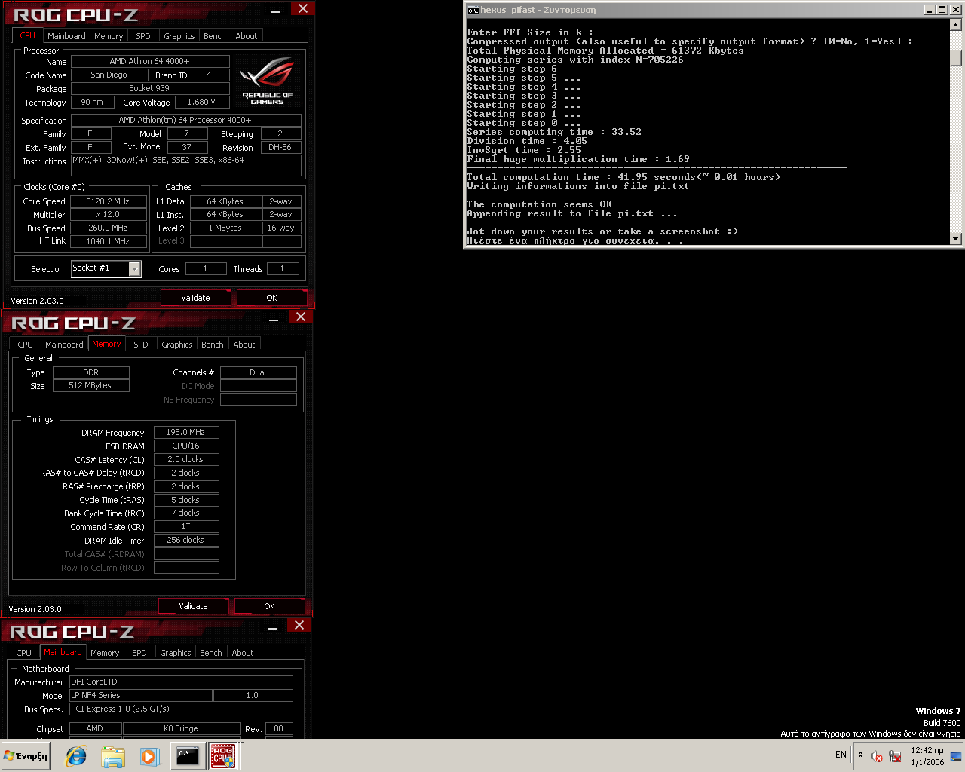Click the Level 2 cache value 1 MBytes
This screenshot has width=965, height=772.
[x=225, y=228]
